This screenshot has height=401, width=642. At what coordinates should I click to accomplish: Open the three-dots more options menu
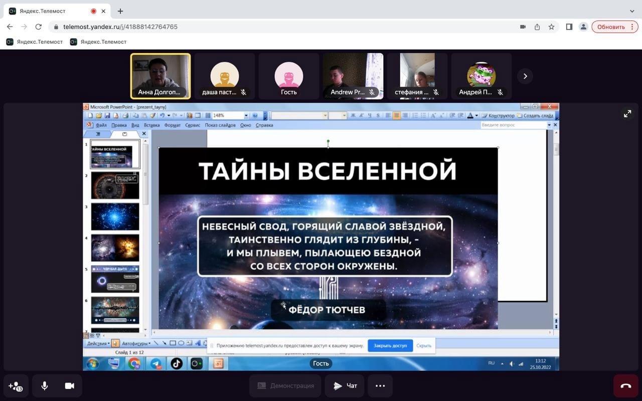[380, 385]
